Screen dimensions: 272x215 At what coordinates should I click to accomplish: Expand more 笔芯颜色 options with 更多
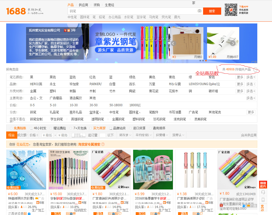240,77
